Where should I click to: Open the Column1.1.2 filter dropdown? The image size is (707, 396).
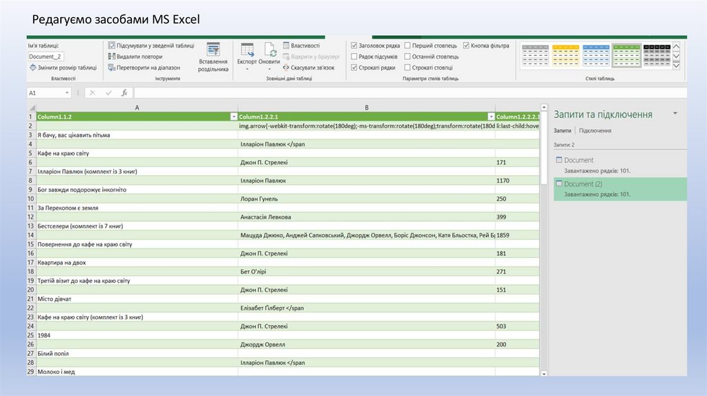pyautogui.click(x=233, y=117)
